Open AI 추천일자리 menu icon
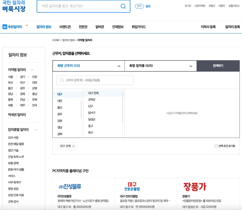242x210 pixels. 5,27
